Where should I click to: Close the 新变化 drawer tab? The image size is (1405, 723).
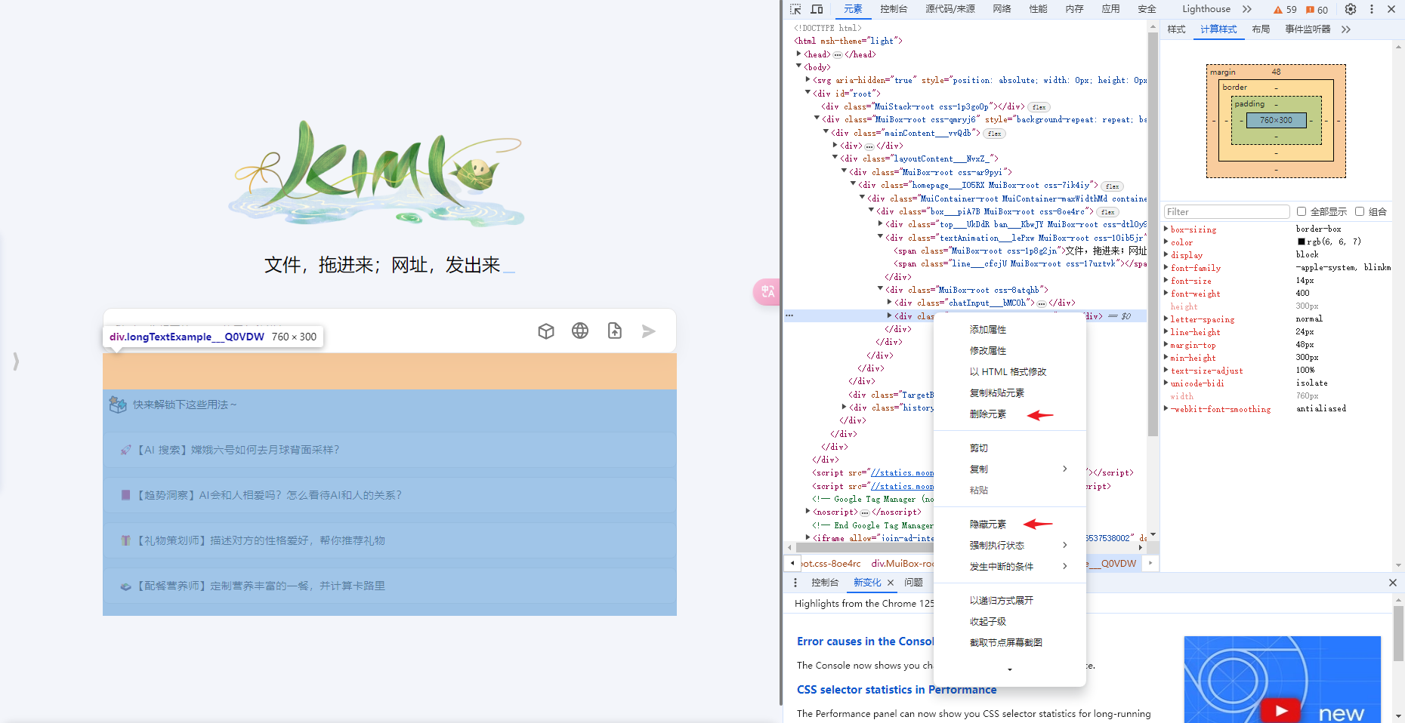(x=891, y=583)
